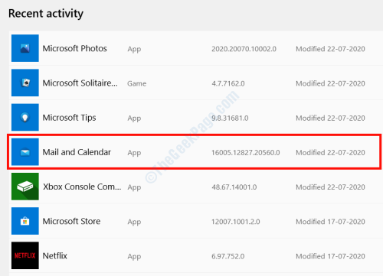
Task: Click Modified date of Microsoft Photos
Action: (x=330, y=49)
